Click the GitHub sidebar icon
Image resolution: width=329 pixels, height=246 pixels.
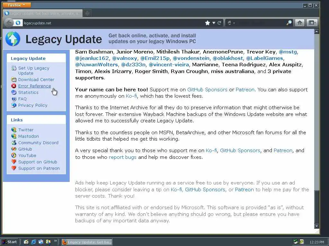pyautogui.click(x=14, y=149)
